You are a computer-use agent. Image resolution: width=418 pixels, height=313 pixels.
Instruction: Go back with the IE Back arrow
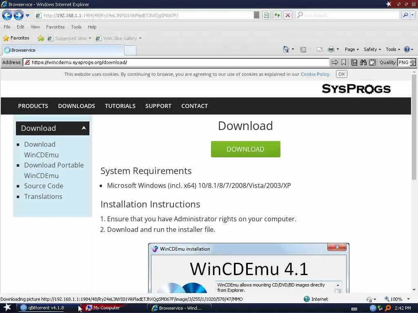(7, 15)
